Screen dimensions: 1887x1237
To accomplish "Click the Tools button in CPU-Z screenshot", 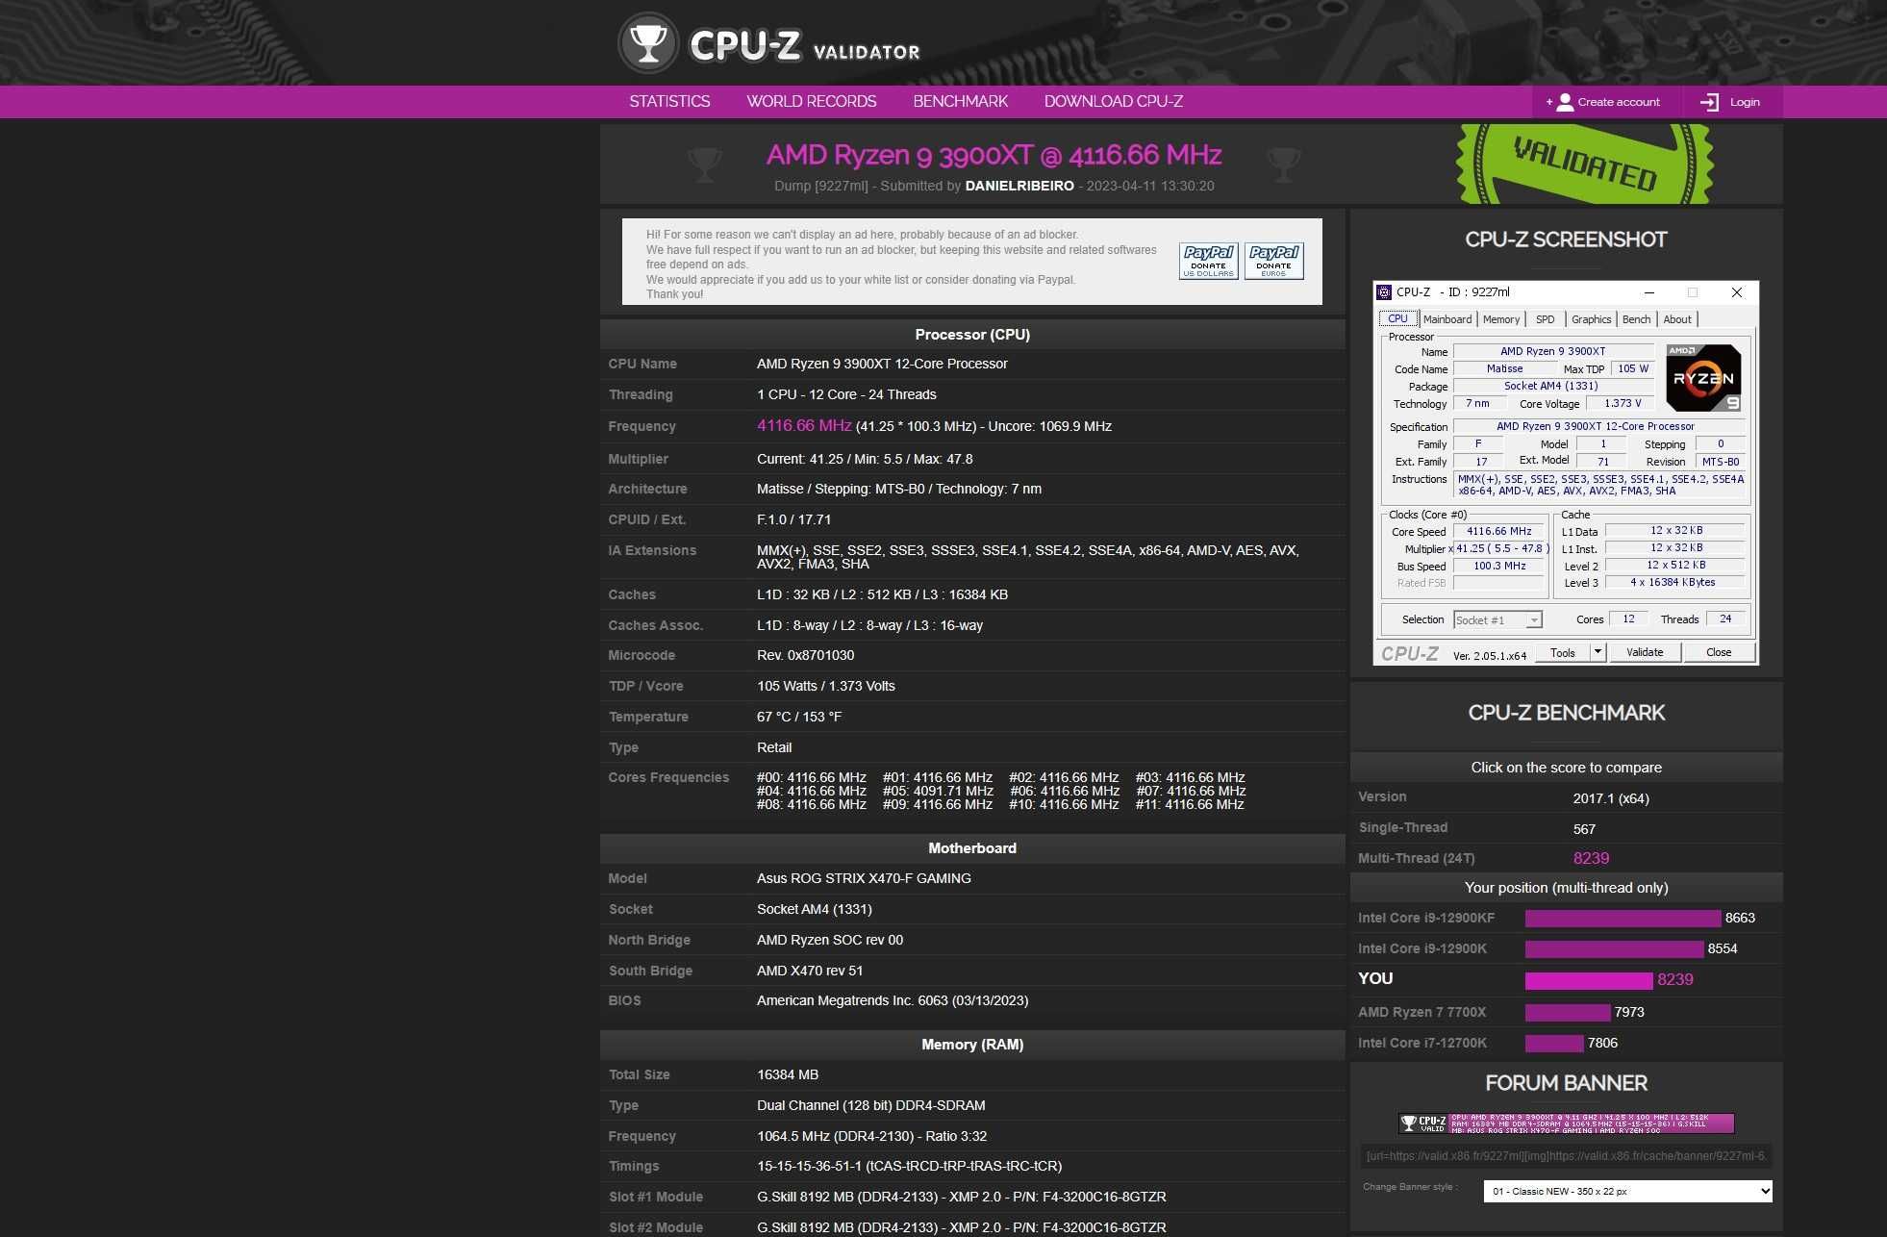I will coord(1563,652).
